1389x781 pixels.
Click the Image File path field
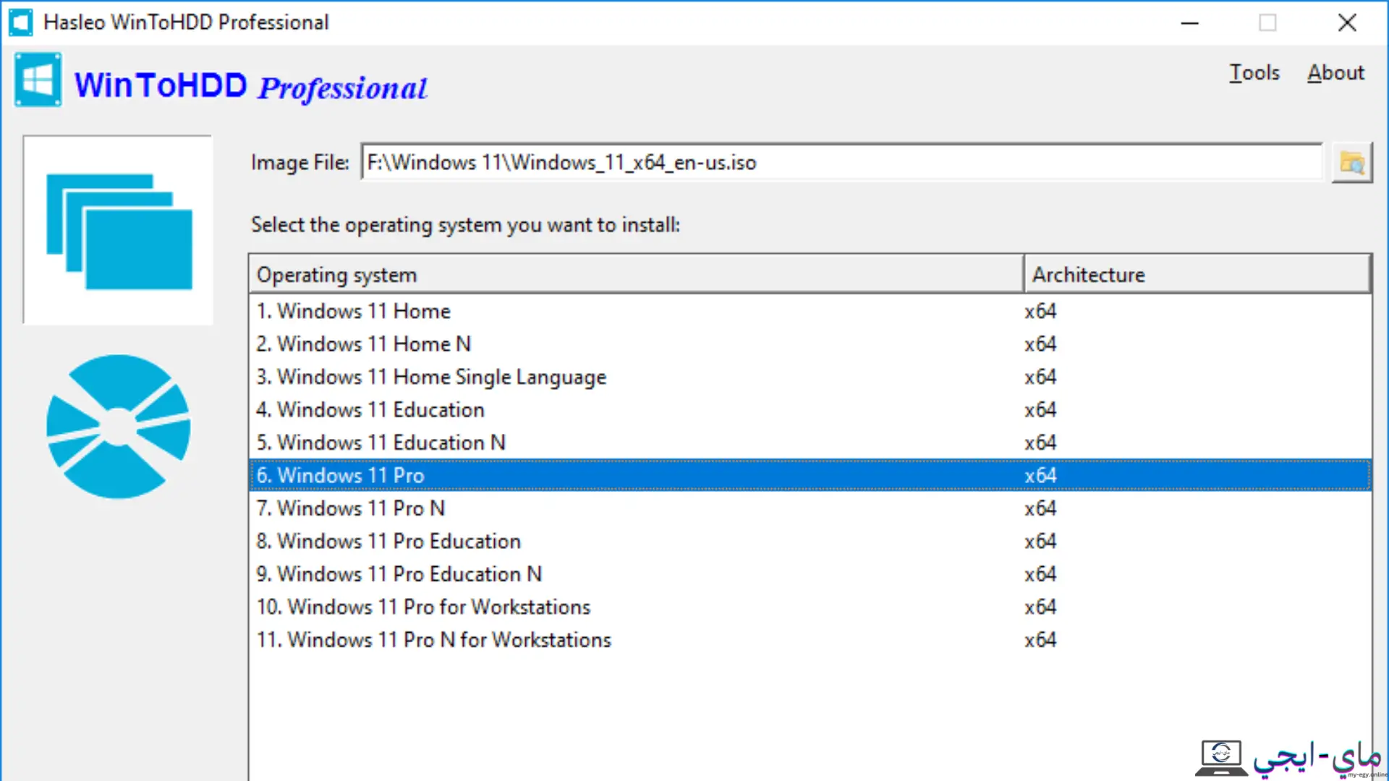(841, 162)
